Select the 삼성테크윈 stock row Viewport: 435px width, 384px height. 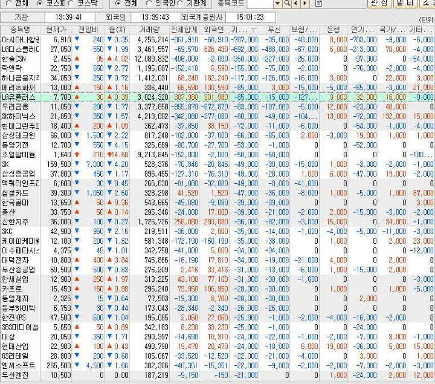click(217, 135)
